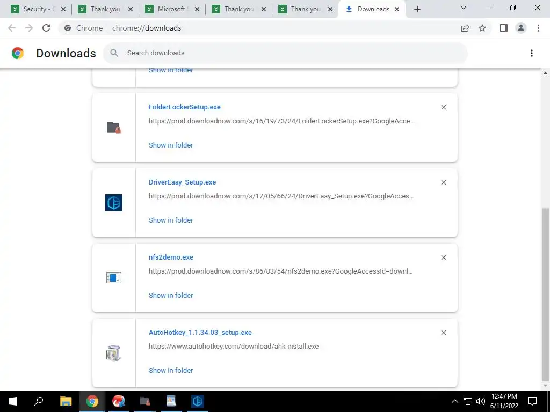The width and height of the screenshot is (550, 412).
Task: Open the profile avatar button
Action: click(x=521, y=28)
